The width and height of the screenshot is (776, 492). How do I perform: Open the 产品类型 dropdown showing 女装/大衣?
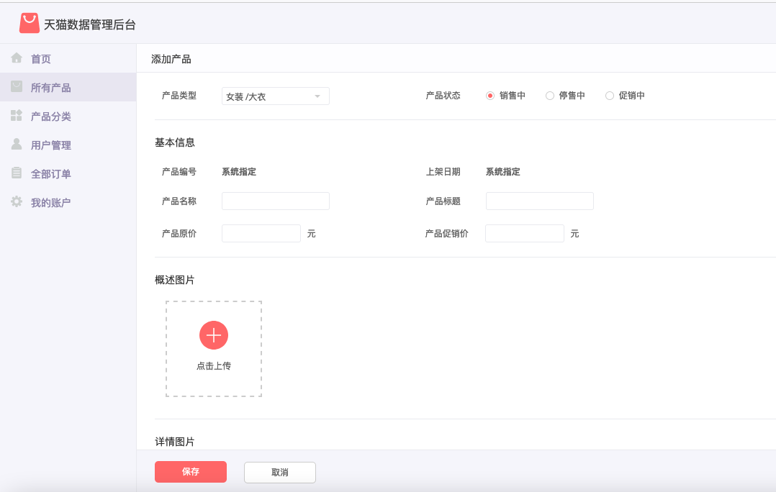276,96
